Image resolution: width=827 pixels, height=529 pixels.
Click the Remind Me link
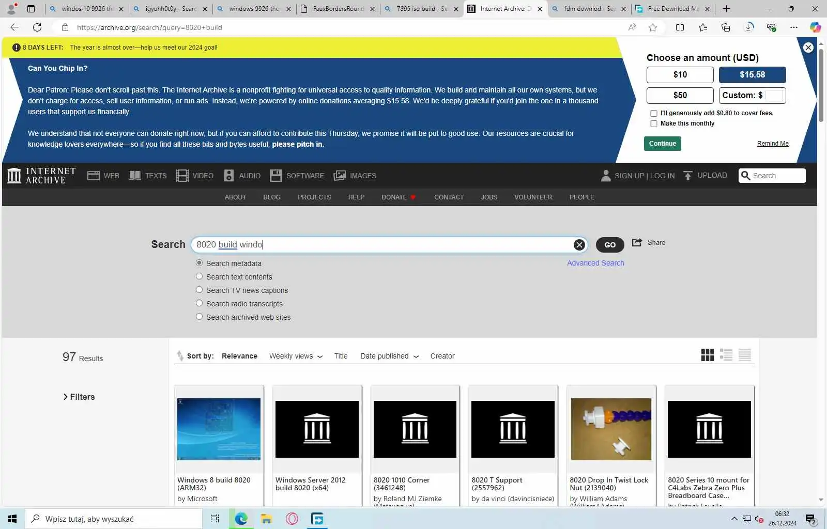773,144
